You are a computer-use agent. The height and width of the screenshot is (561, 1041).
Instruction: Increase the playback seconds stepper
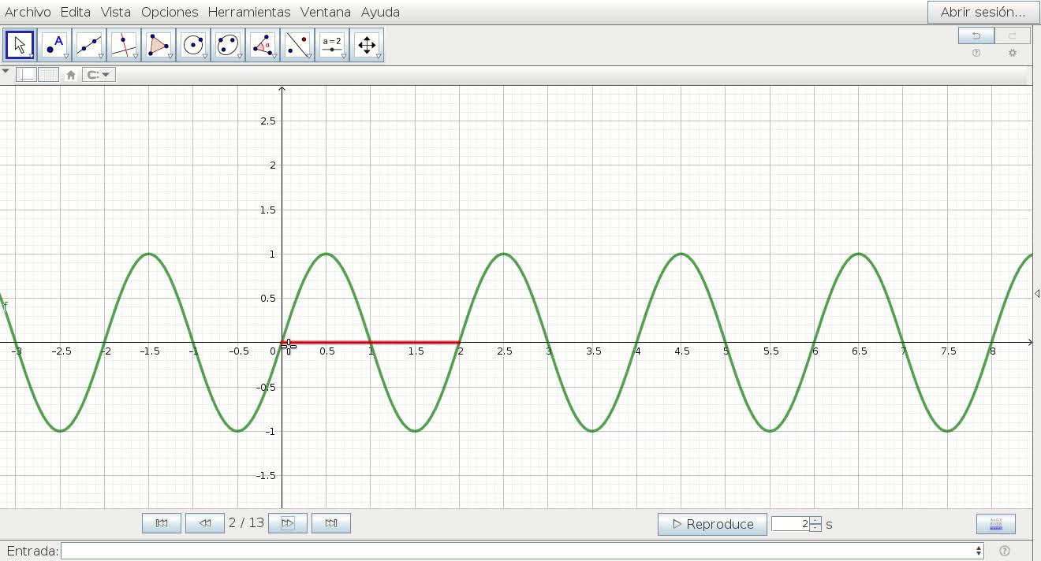[815, 520]
